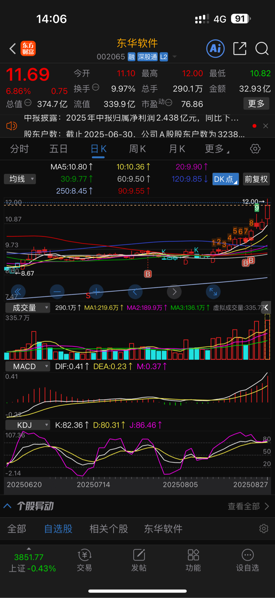Viewport: 275px width, 598px height.
Task: Tap the zoom out minus button
Action: [57, 292]
